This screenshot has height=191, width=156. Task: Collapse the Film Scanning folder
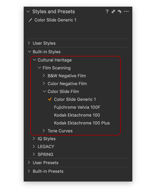[x=39, y=68]
